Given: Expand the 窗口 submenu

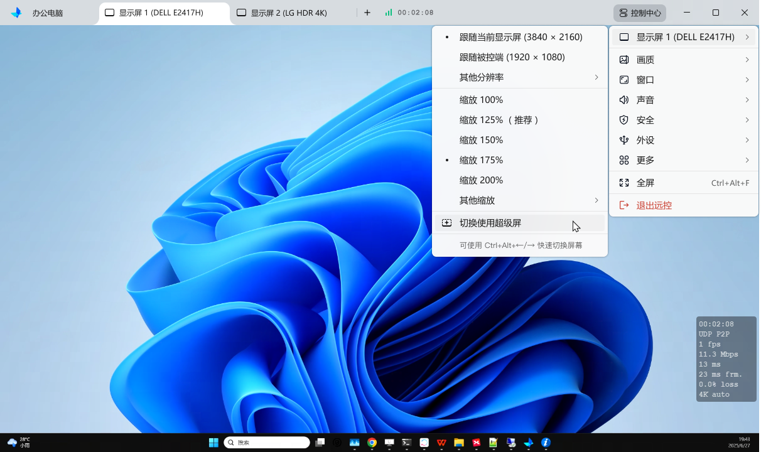Looking at the screenshot, I should pos(684,80).
